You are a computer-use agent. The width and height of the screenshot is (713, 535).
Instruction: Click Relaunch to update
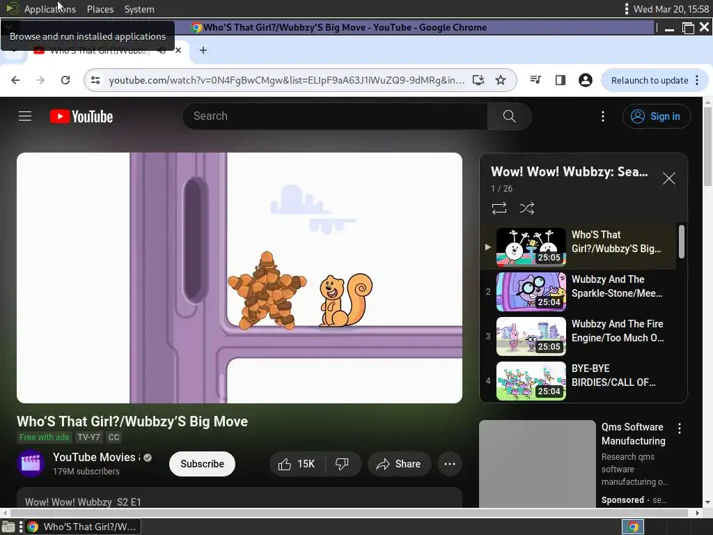pos(650,80)
